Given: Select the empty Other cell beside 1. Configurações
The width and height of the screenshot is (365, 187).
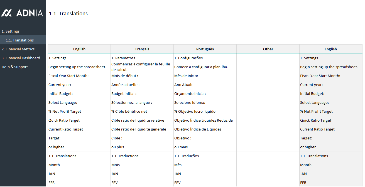Looking at the screenshot, I should tap(268, 58).
